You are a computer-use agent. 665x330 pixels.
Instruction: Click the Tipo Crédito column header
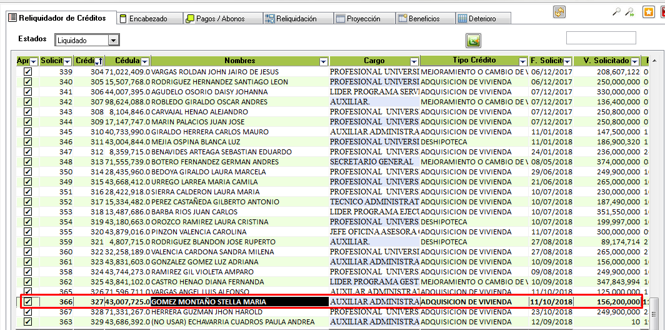tap(474, 61)
